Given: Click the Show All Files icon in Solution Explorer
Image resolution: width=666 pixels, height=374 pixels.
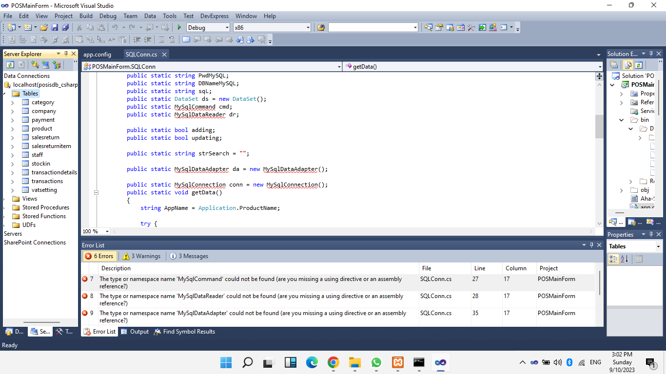Looking at the screenshot, I should point(628,64).
